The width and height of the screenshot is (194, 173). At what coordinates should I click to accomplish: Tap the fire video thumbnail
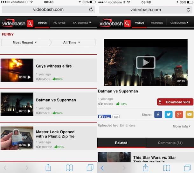click(x=17, y=70)
